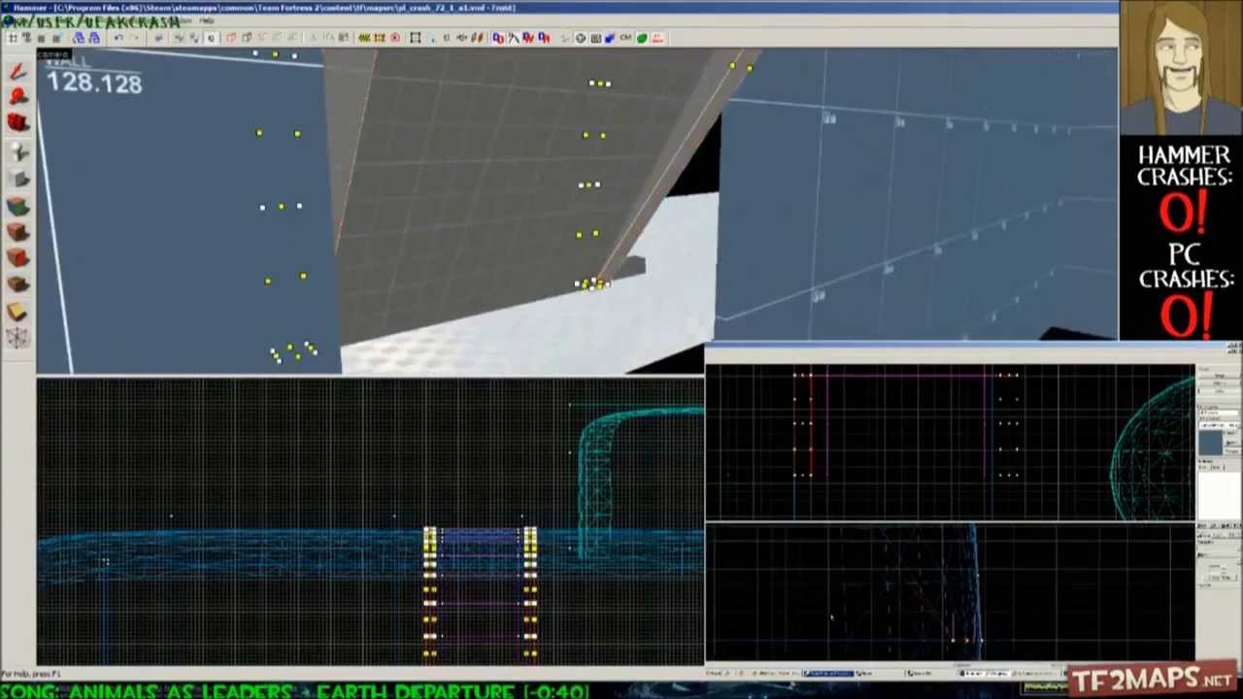Click the blue current texture swatch

coord(1211,442)
